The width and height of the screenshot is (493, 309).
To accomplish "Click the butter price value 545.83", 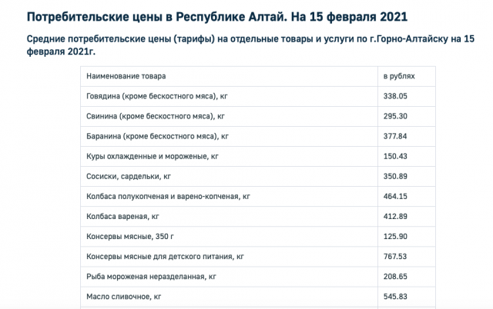I will 396,297.
